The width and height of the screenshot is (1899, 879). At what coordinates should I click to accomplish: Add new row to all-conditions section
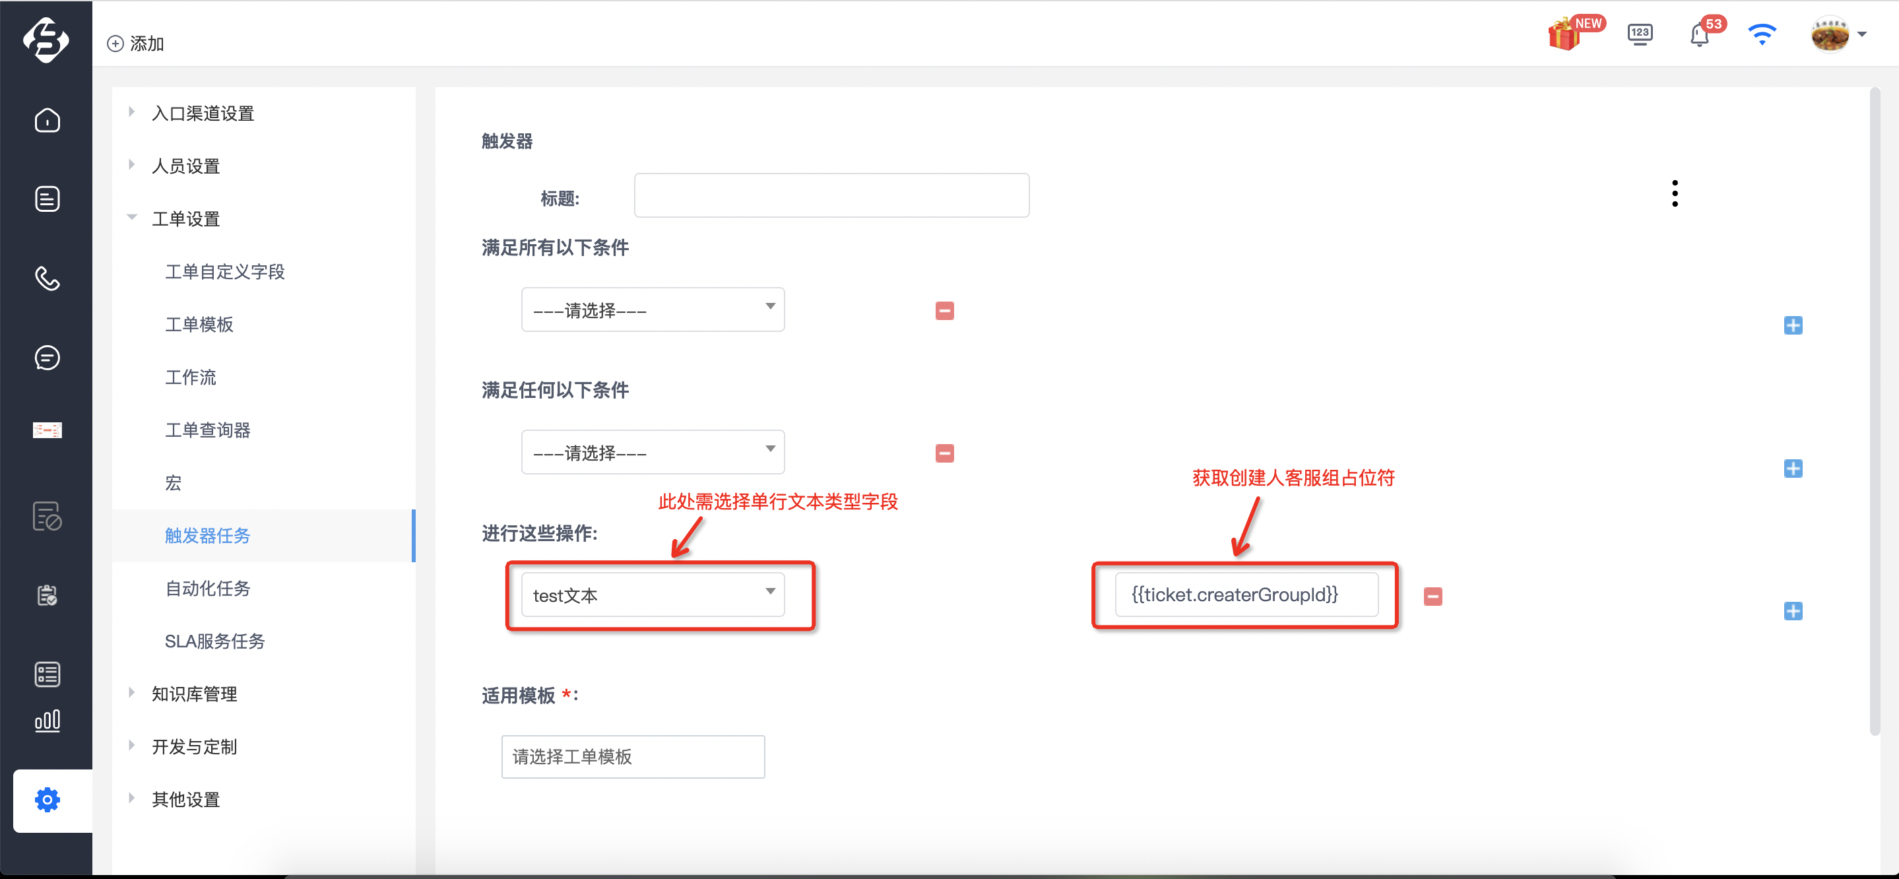(x=1793, y=325)
